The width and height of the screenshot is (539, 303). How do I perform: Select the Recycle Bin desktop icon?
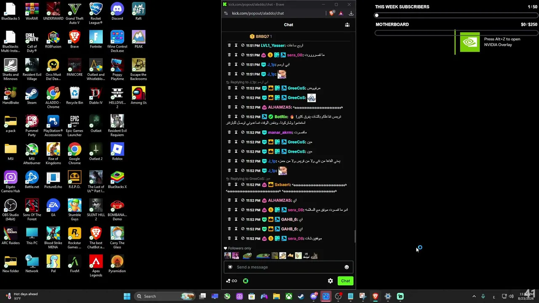[75, 96]
